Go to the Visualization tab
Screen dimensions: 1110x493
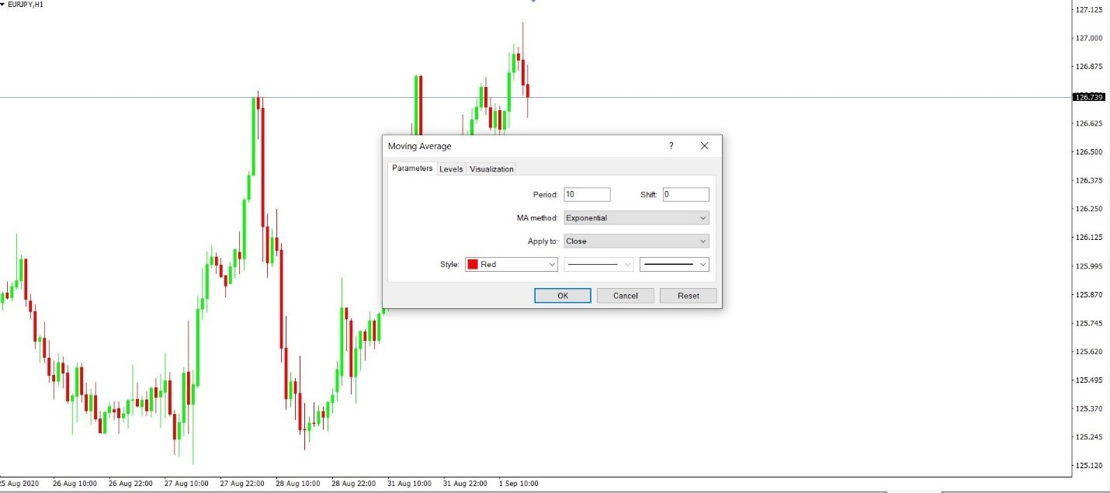pyautogui.click(x=491, y=169)
